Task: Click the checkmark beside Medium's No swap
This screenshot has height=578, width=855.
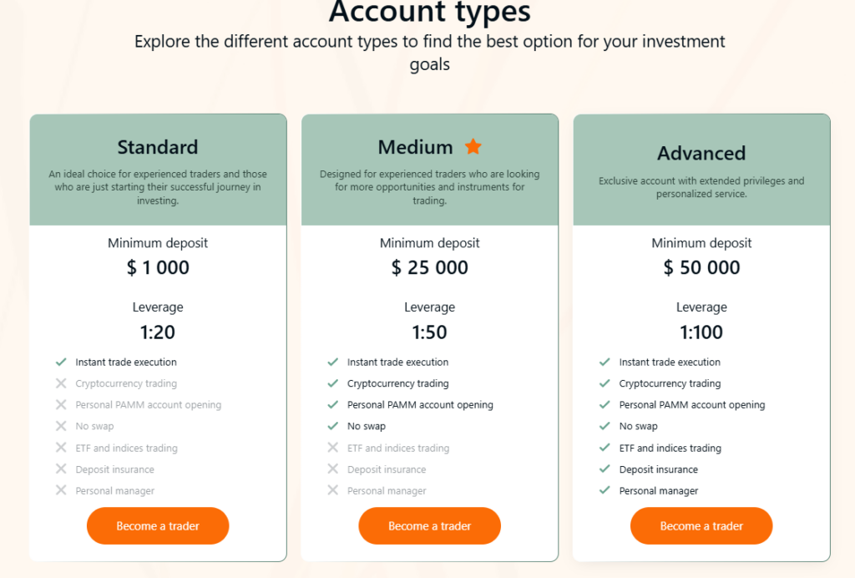Action: 333,426
